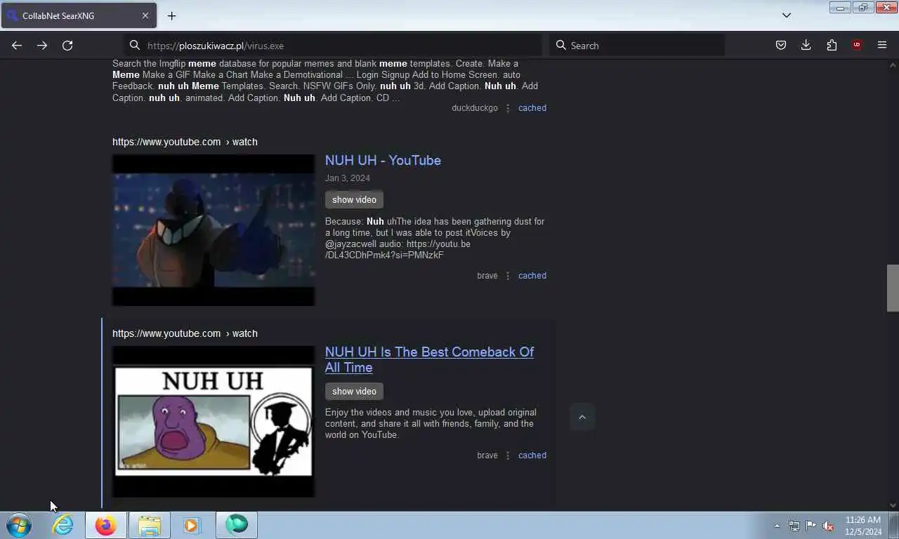Click the 'brave' label under Best Comeback result

point(487,455)
